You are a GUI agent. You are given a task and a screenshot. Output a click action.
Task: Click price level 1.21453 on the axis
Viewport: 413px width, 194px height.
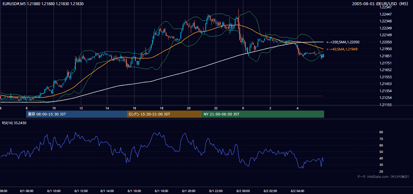coord(386,84)
